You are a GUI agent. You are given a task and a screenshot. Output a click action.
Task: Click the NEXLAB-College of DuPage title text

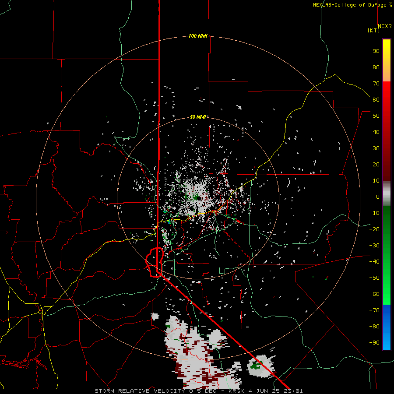[352, 5]
